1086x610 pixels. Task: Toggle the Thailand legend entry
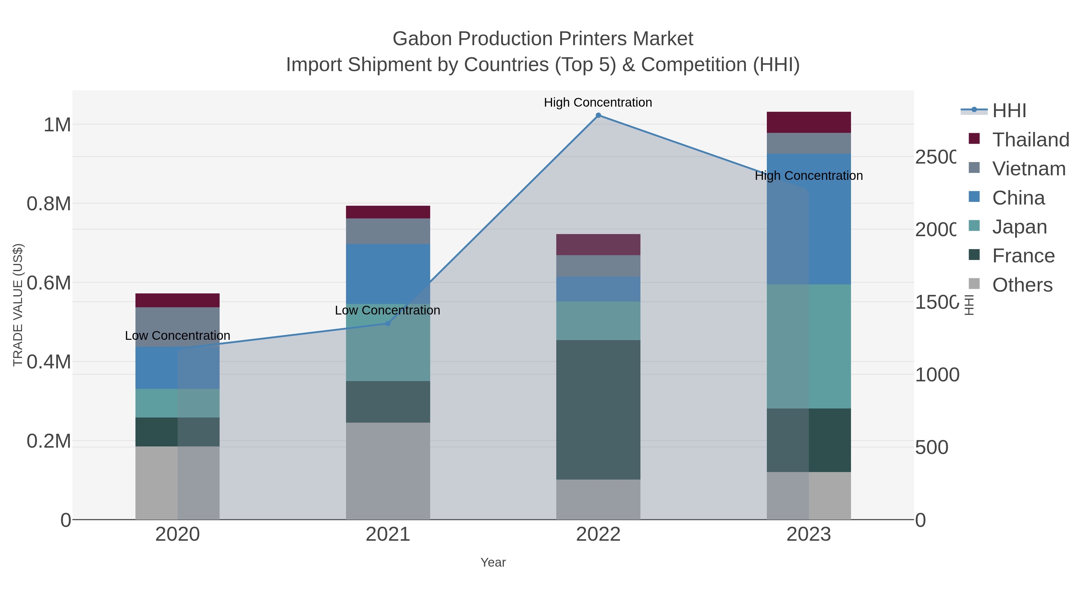tap(1018, 139)
